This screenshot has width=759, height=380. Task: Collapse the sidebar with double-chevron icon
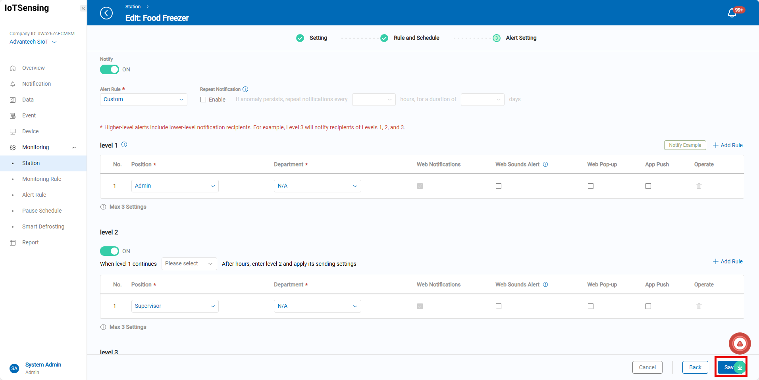[83, 8]
